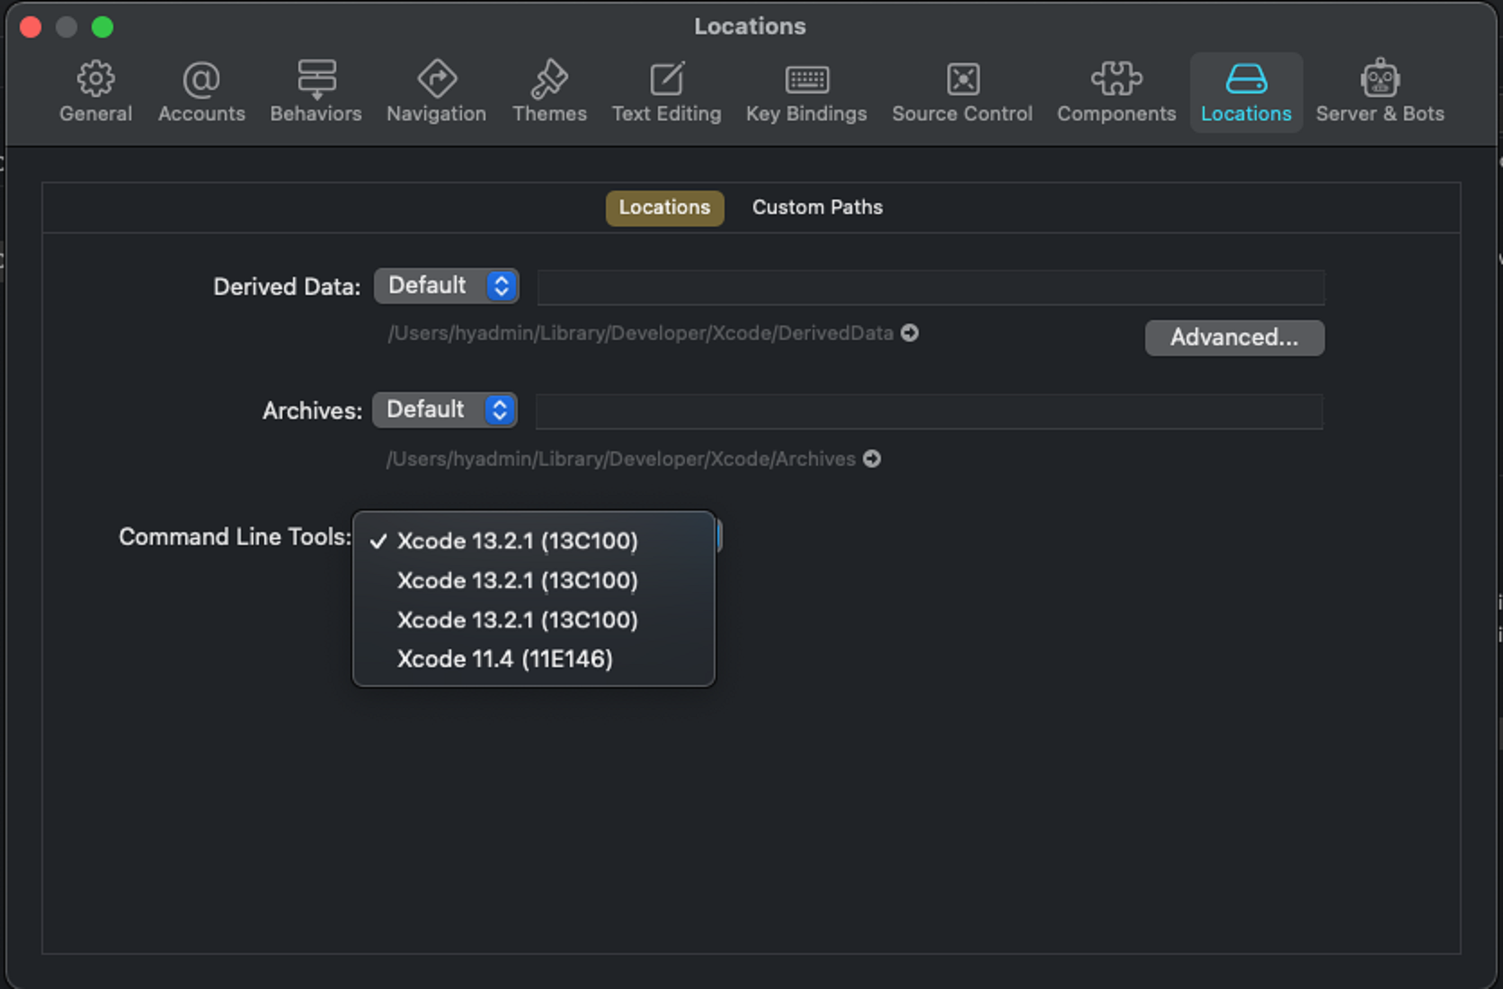Click the Advanced... button
The image size is (1503, 989).
coord(1234,338)
